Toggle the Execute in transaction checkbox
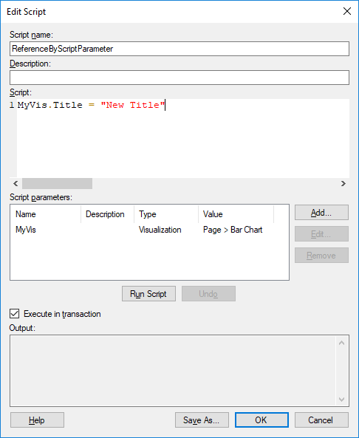This screenshot has height=438, width=359. [x=15, y=314]
